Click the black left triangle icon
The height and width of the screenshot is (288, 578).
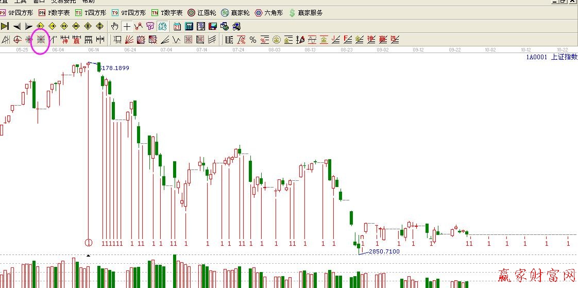coord(17,26)
